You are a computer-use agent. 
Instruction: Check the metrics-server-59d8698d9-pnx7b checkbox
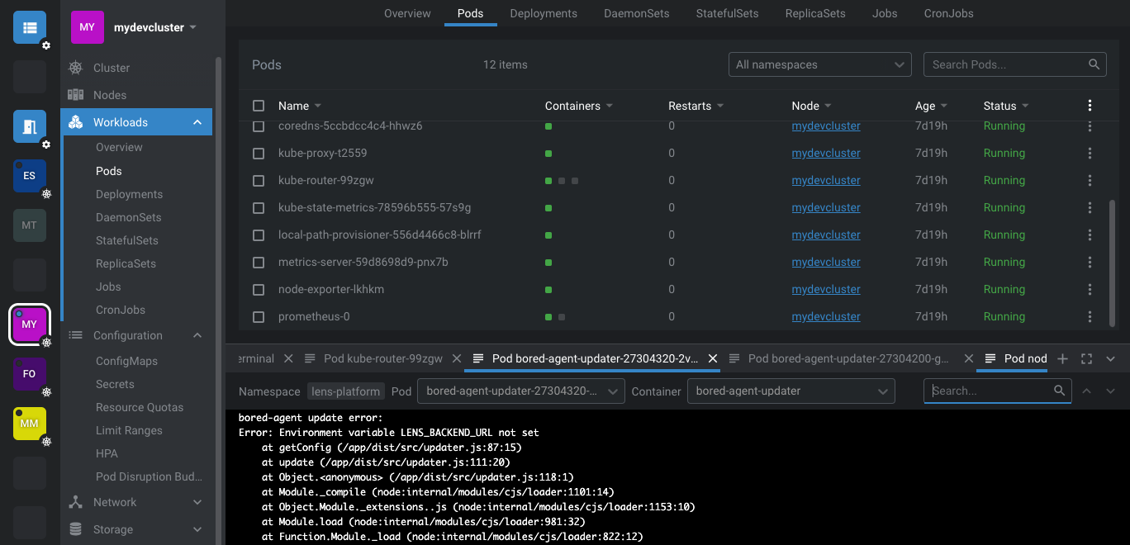click(x=259, y=263)
